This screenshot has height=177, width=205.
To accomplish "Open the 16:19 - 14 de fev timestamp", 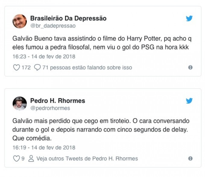I will click(x=44, y=147).
